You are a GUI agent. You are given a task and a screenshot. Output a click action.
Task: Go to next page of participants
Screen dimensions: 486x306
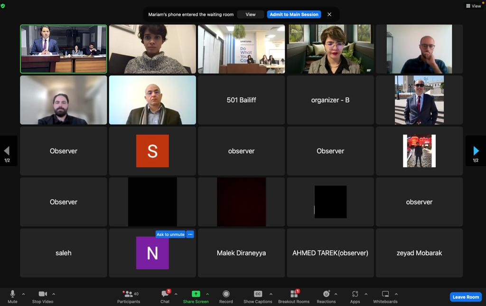pos(476,151)
